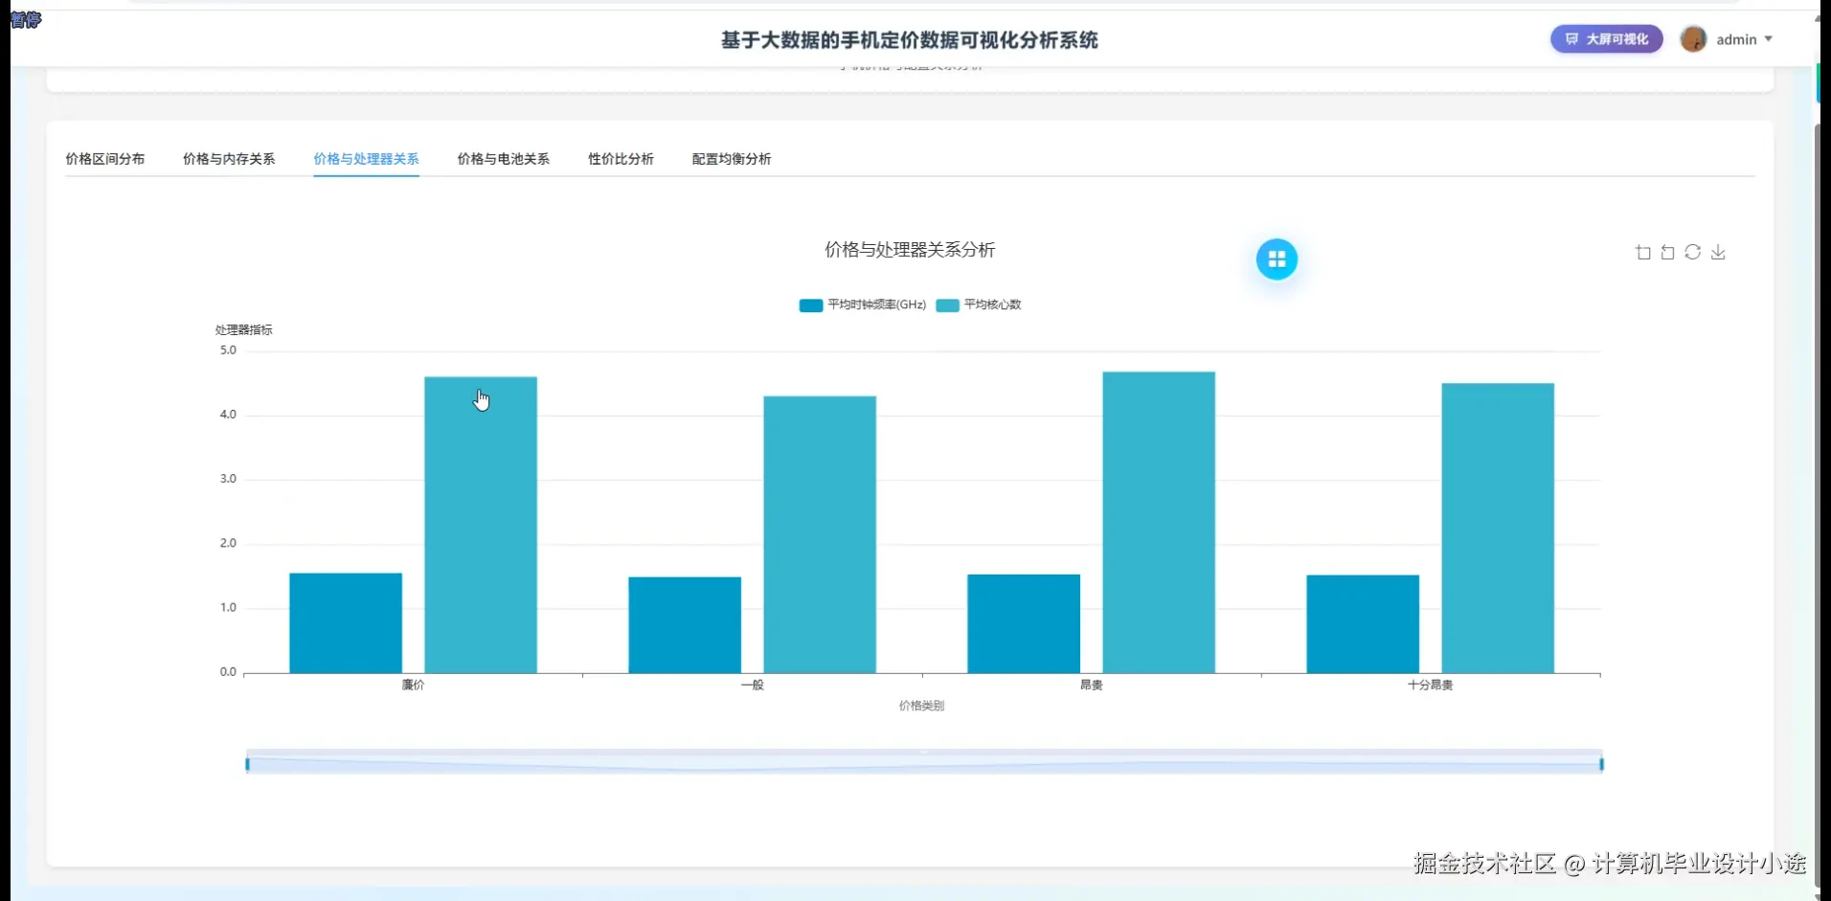Switch to the 价格区间分布 tab
This screenshot has width=1831, height=901.
click(x=105, y=159)
